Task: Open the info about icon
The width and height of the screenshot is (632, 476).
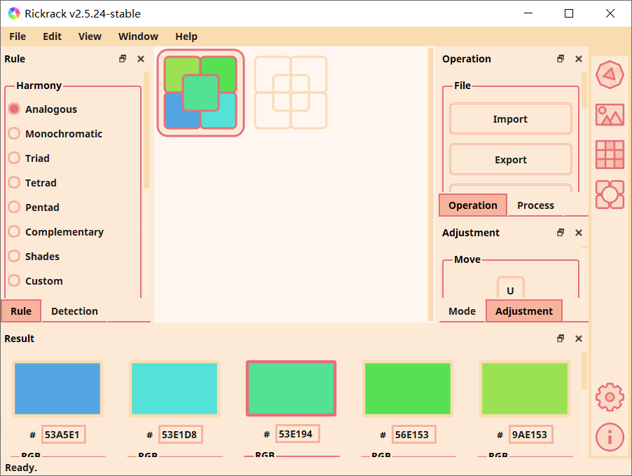Action: (x=610, y=437)
